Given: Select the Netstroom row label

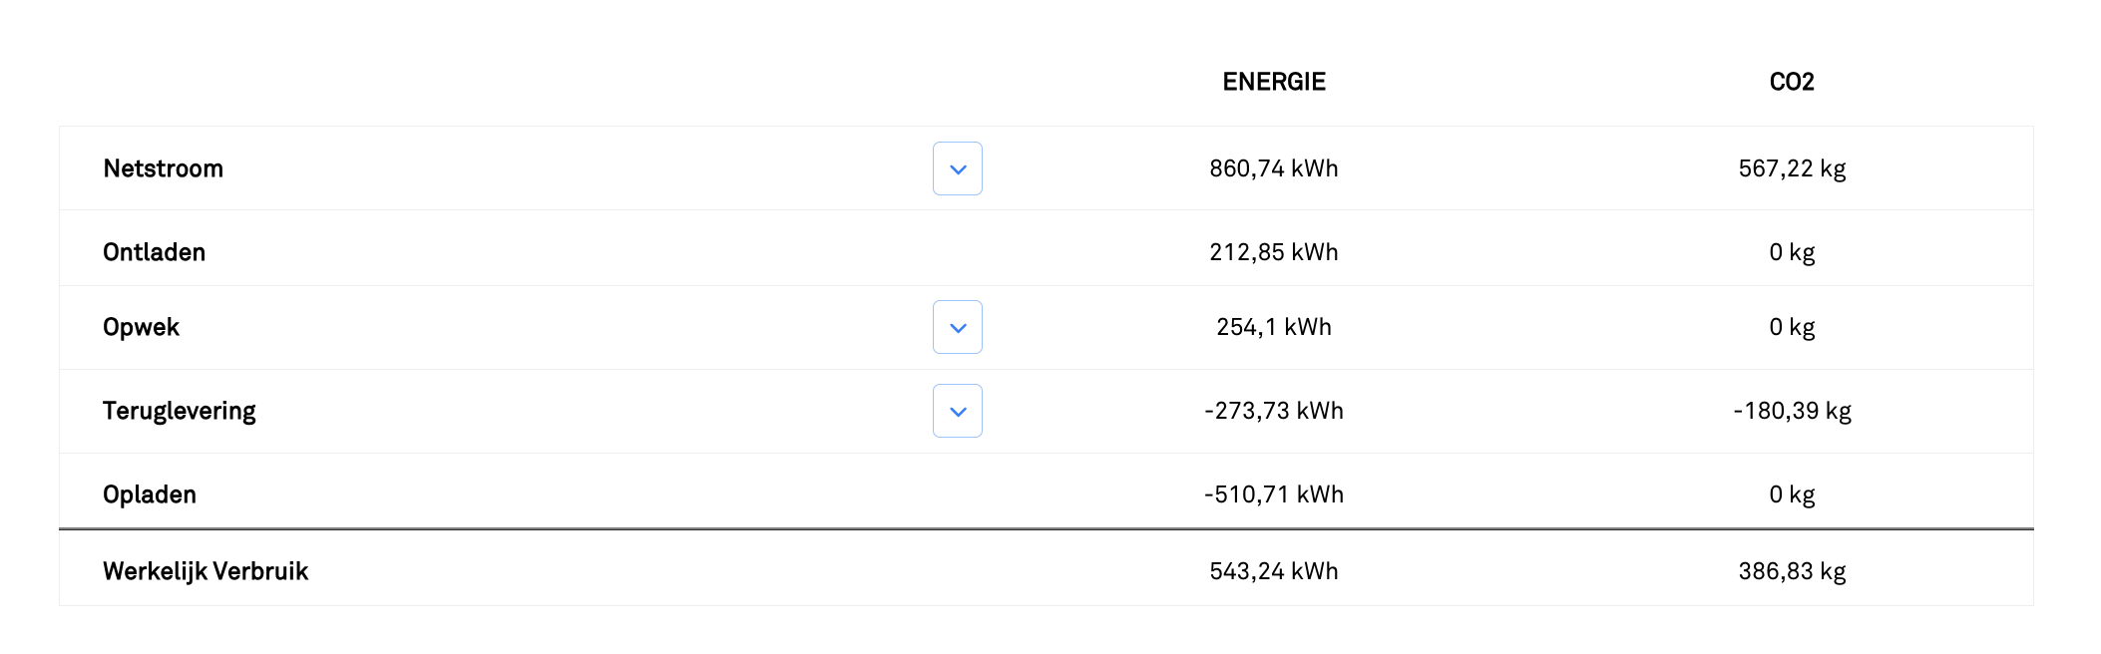Looking at the screenshot, I should click(163, 168).
